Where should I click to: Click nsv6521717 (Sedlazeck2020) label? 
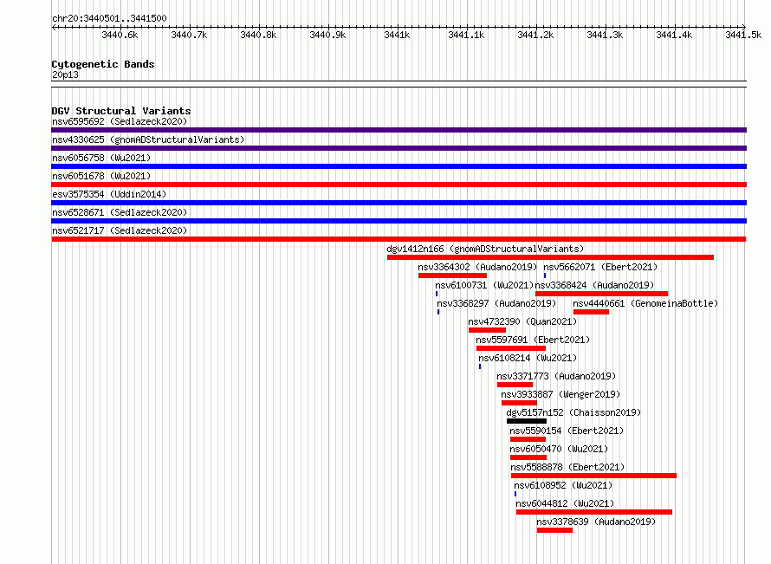120,230
